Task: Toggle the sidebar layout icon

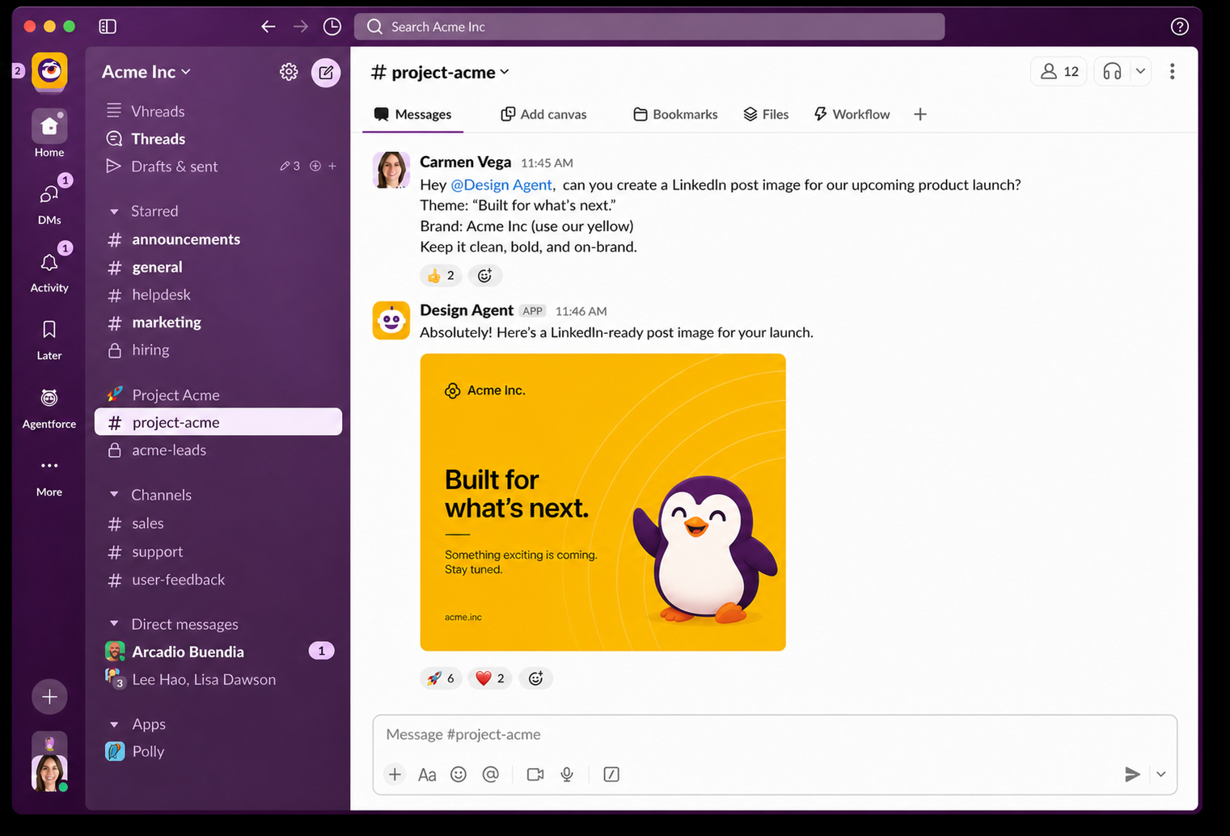Action: coord(108,27)
